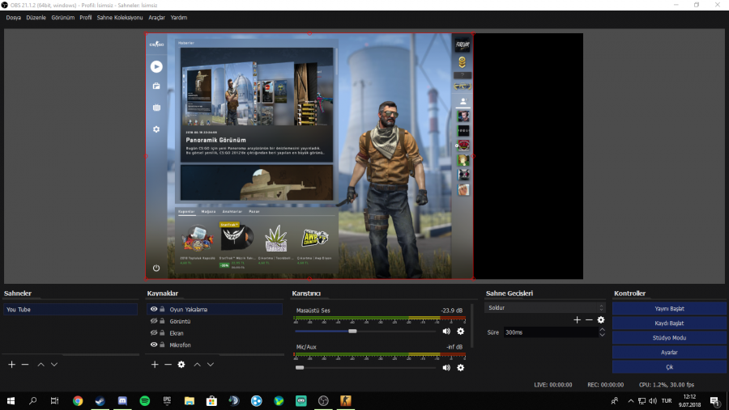Image resolution: width=729 pixels, height=410 pixels.
Task: Hide the Oyun Yakalama source
Action: click(x=153, y=309)
